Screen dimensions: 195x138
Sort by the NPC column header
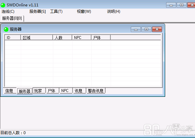pos(81,38)
